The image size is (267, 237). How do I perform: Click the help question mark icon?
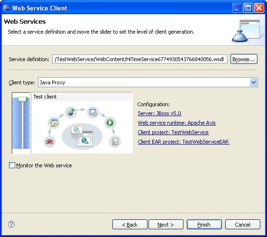click(11, 224)
